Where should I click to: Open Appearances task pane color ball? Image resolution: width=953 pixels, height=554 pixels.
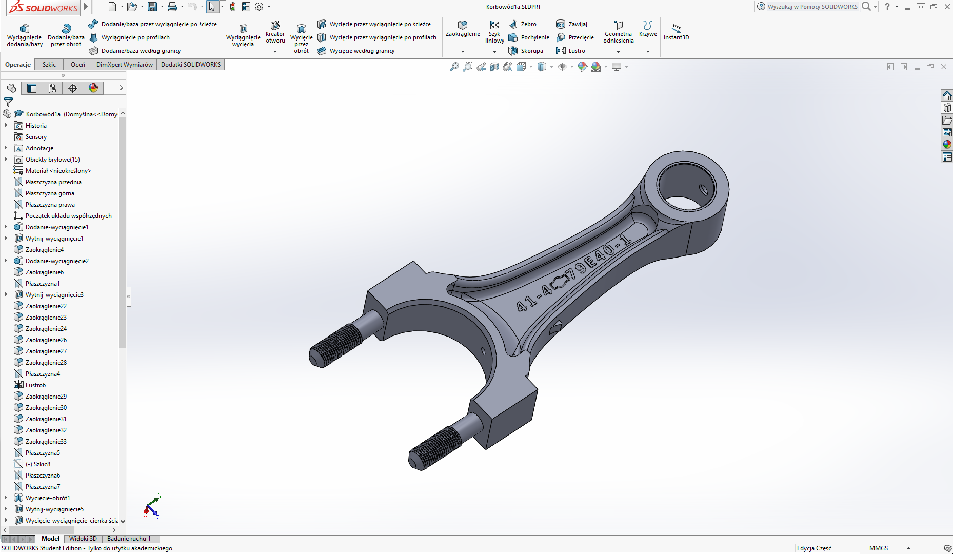pyautogui.click(x=947, y=145)
